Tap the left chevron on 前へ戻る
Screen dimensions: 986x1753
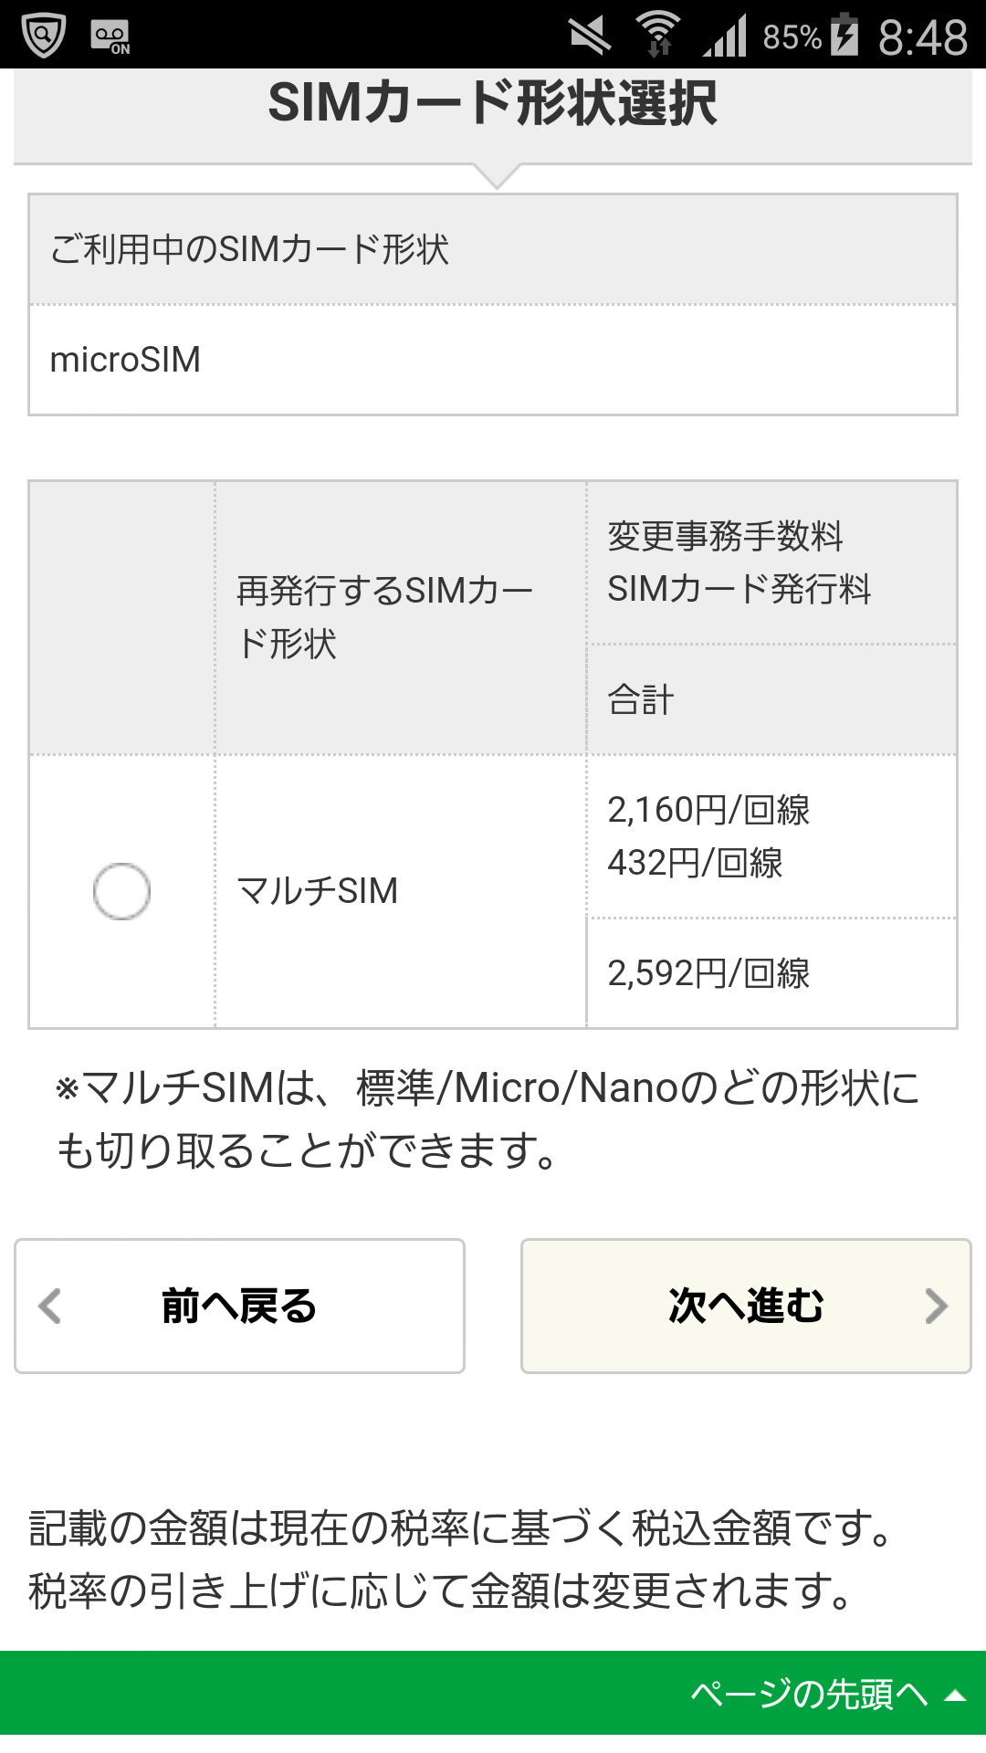(50, 1306)
